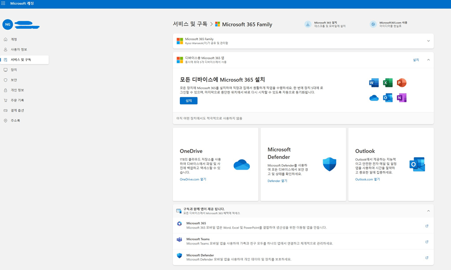This screenshot has width=451, height=270.
Task: Click the 서비스 및 구독 breadcrumb
Action: click(190, 24)
